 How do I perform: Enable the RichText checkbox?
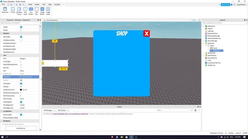21,68
